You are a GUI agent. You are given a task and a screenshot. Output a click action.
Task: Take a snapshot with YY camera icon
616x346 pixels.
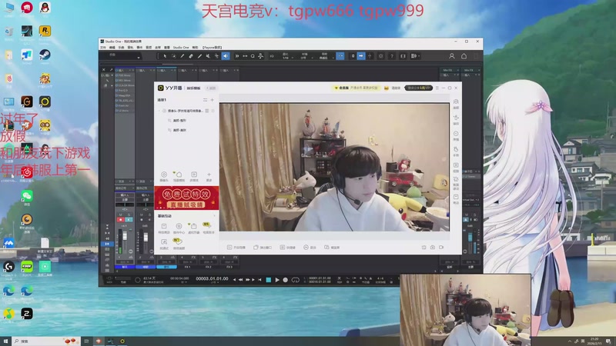(x=433, y=248)
